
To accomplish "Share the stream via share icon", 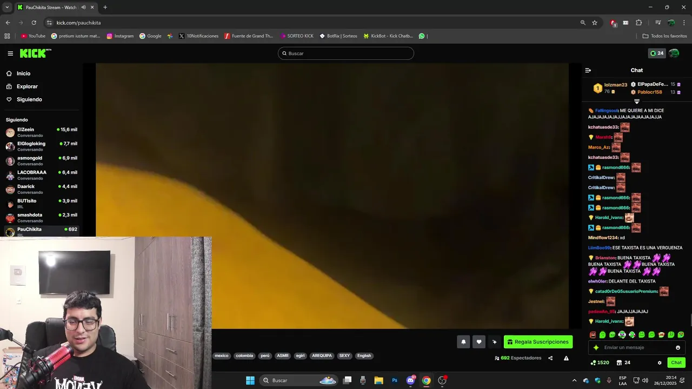I will click(550, 358).
